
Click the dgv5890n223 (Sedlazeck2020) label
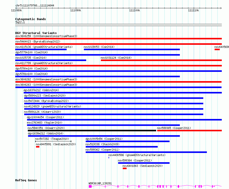(45, 96)
